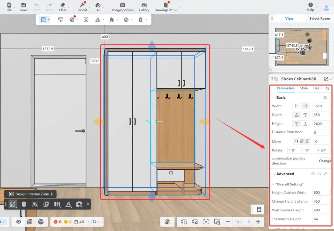Open the Images/Videos camera tool
The image size is (334, 231).
pyautogui.click(x=123, y=7)
